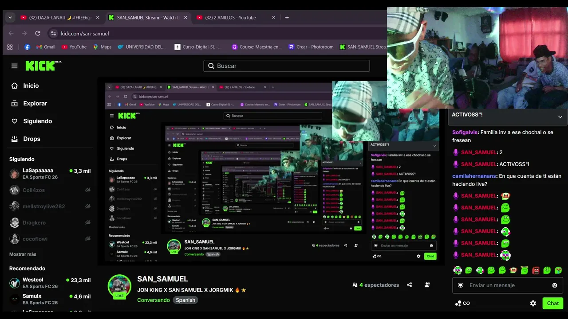The image size is (568, 319).
Task: Open the Maps bookmark
Action: click(102, 47)
